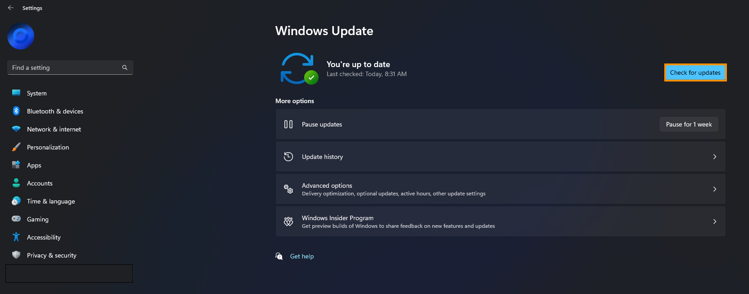Image resolution: width=749 pixels, height=294 pixels.
Task: Click the Windows Update page heading
Action: [x=324, y=31]
